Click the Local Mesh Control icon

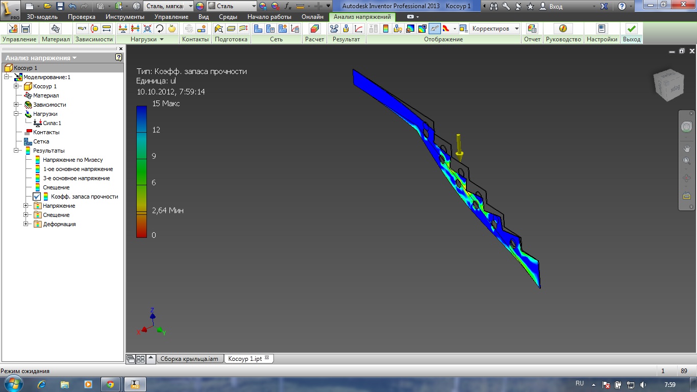[282, 29]
